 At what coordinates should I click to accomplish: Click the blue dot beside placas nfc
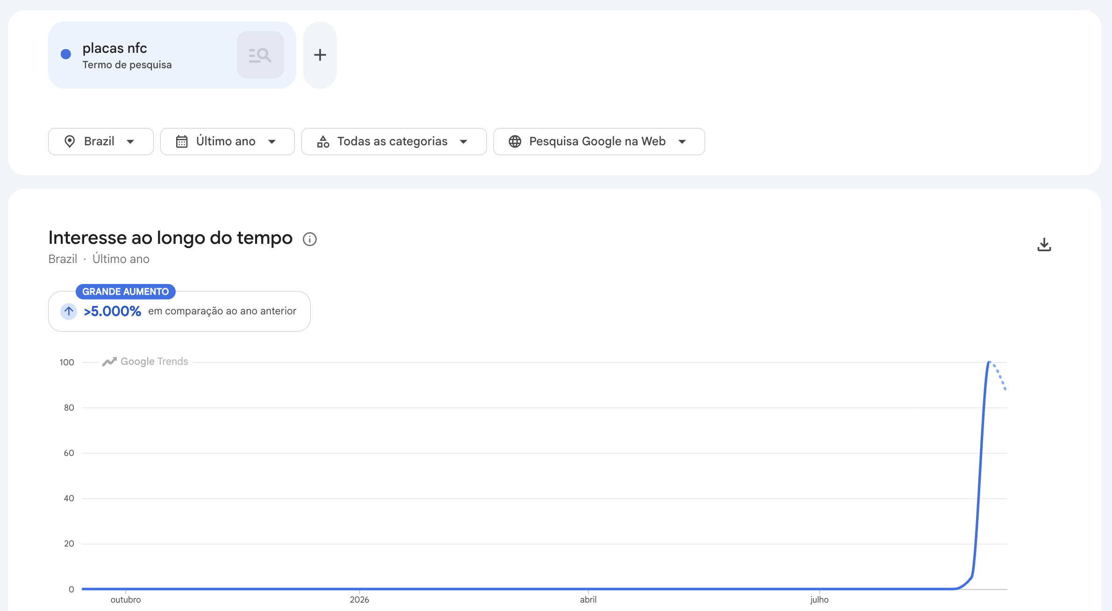coord(66,54)
